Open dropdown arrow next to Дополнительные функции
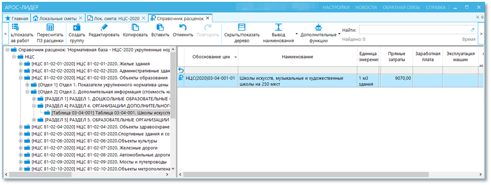Screen dimensions: 491x185 tap(340, 34)
